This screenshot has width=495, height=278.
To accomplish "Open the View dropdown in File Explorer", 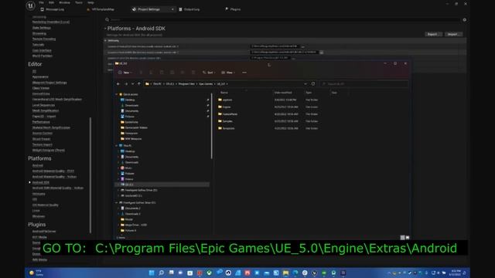I will (x=228, y=73).
